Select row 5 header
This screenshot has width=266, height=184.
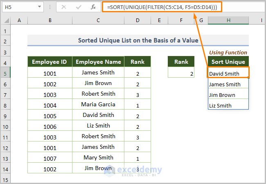pos(5,74)
